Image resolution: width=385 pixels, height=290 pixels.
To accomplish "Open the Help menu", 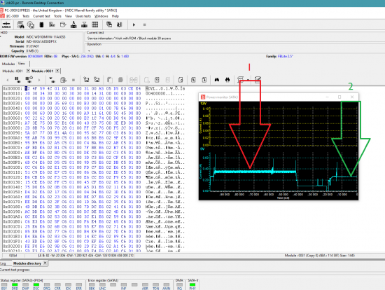I will click(115, 16).
